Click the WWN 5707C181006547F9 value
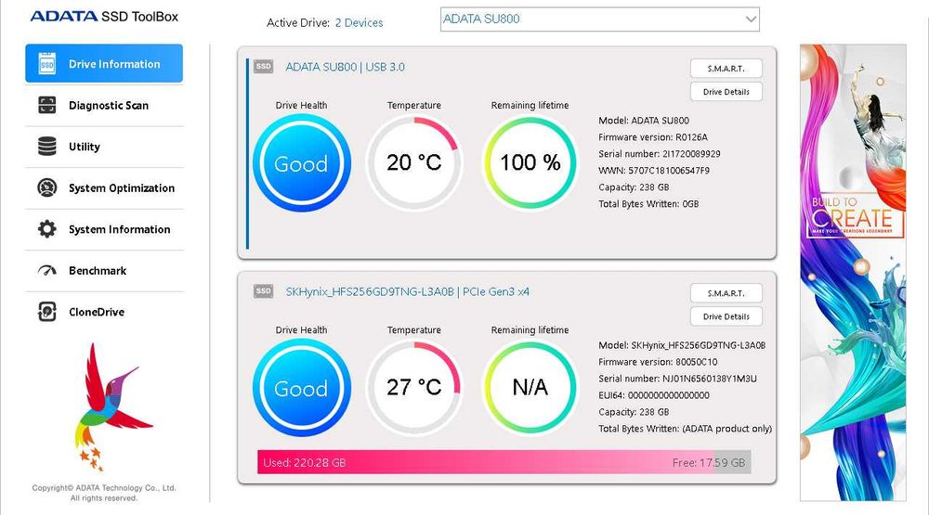The image size is (929, 515). (x=669, y=171)
